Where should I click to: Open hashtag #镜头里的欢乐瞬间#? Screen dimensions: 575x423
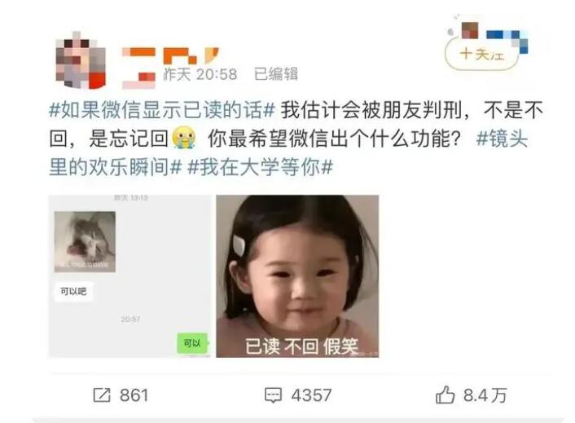tap(288, 152)
